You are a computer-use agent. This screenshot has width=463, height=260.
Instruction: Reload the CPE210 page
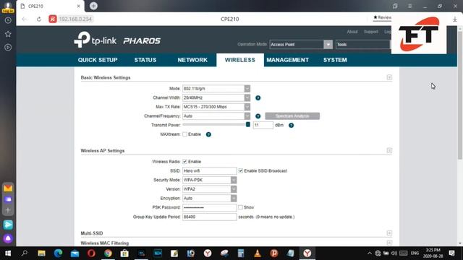[38, 19]
